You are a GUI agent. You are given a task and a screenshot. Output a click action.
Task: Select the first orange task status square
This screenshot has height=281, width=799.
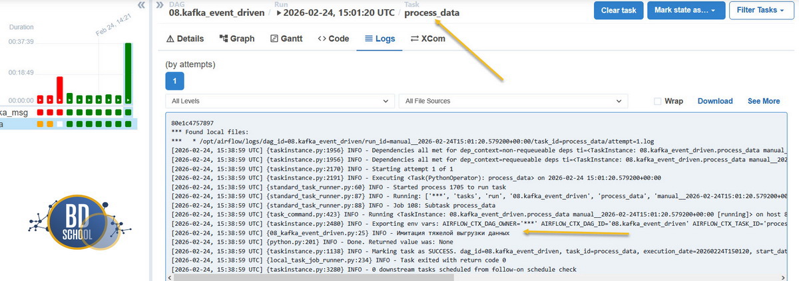[40, 124]
